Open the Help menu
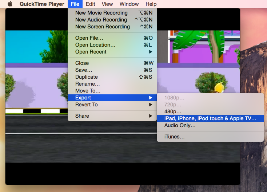 151,4
